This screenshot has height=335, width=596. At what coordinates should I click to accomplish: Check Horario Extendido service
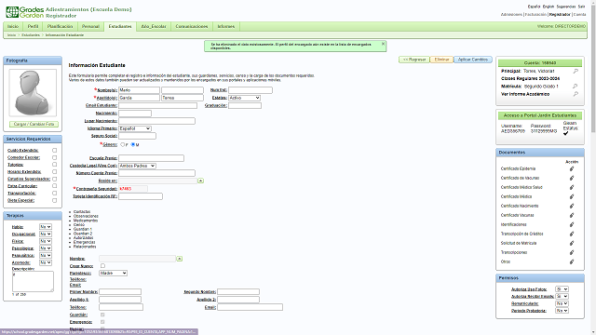[54, 171]
